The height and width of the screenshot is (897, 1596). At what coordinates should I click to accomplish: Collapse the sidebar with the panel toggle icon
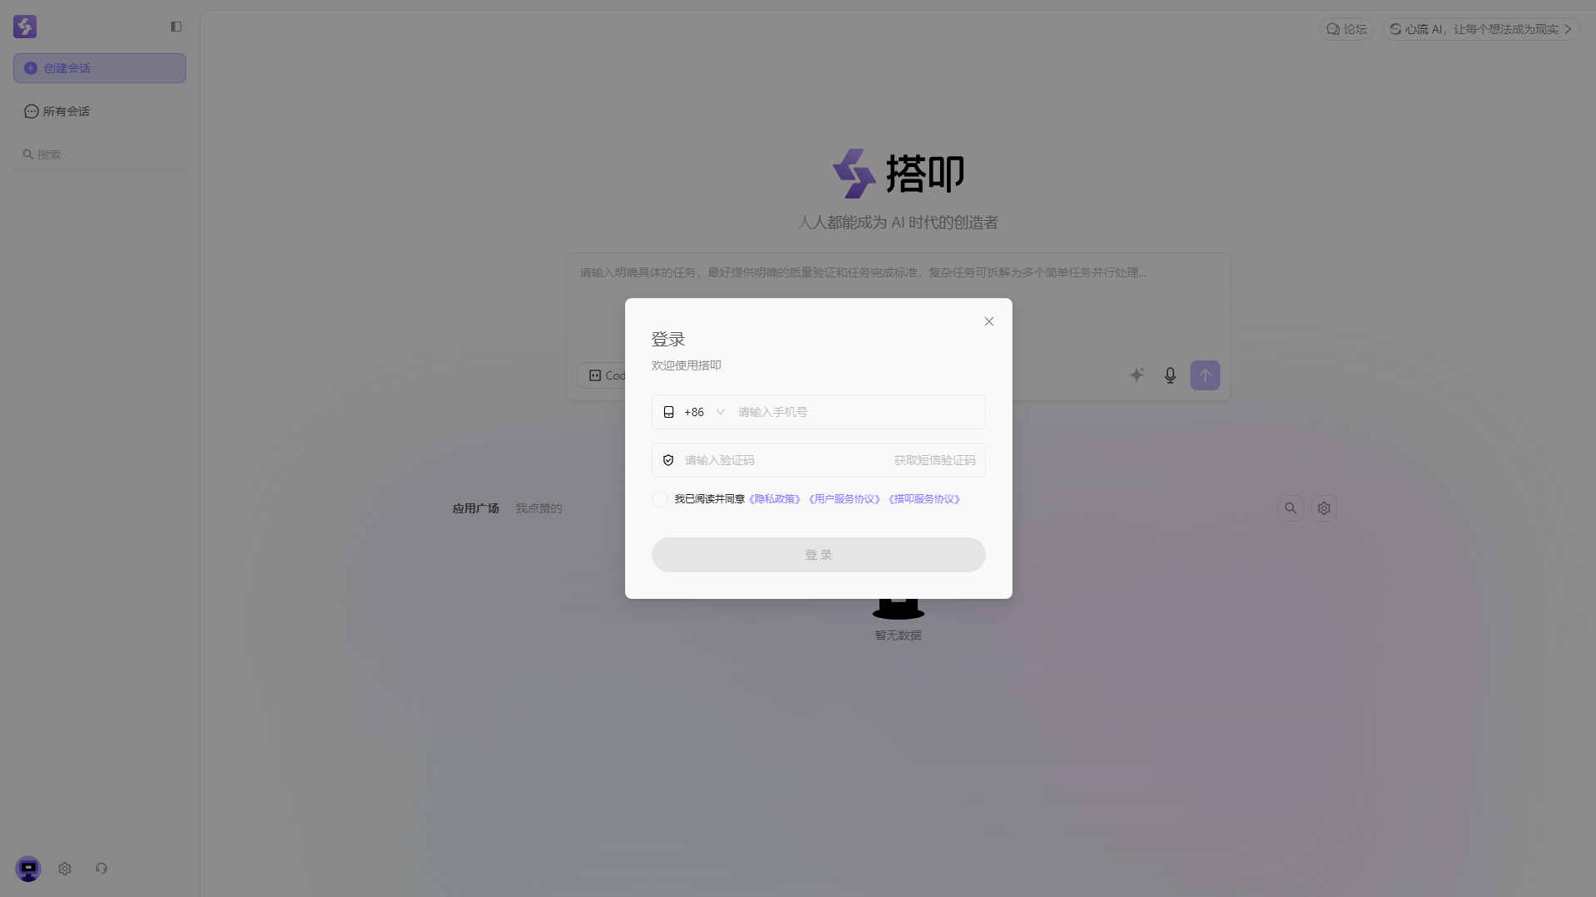coord(176,27)
